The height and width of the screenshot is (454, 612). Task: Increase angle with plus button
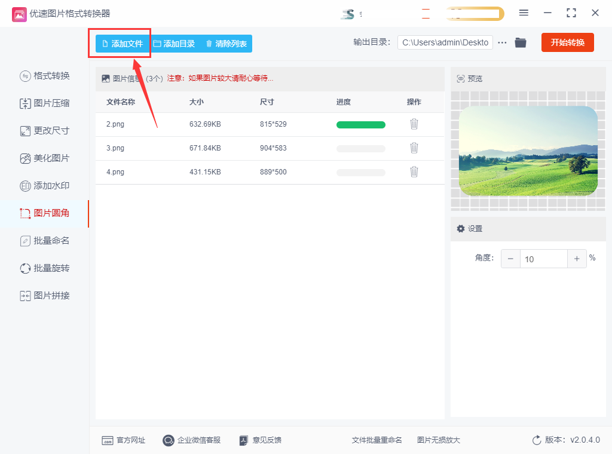pyautogui.click(x=577, y=259)
